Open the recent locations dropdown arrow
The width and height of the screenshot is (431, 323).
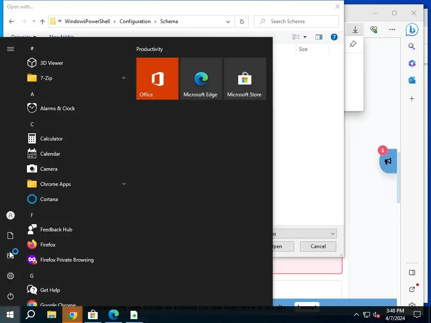34,21
